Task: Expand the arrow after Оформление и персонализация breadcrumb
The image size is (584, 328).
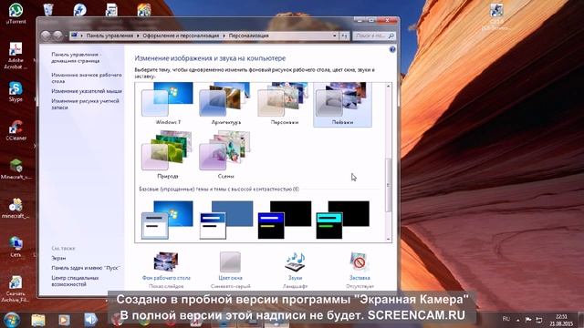Action: [224, 36]
